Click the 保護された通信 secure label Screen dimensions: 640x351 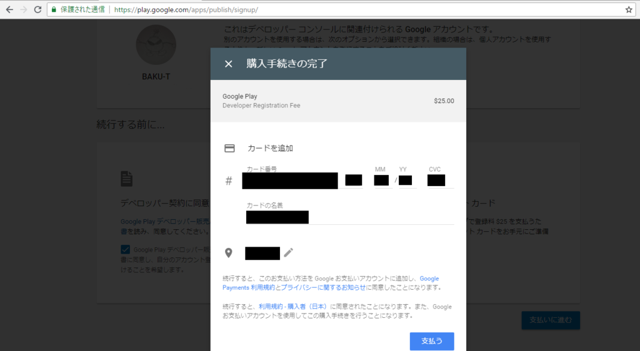coord(83,9)
